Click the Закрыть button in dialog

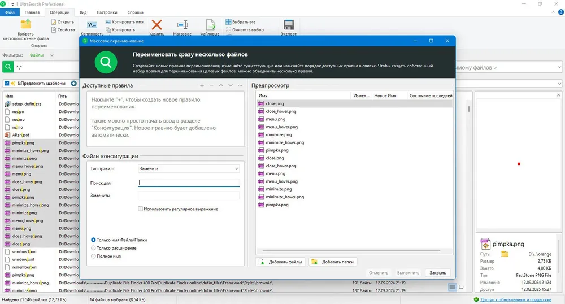point(437,273)
